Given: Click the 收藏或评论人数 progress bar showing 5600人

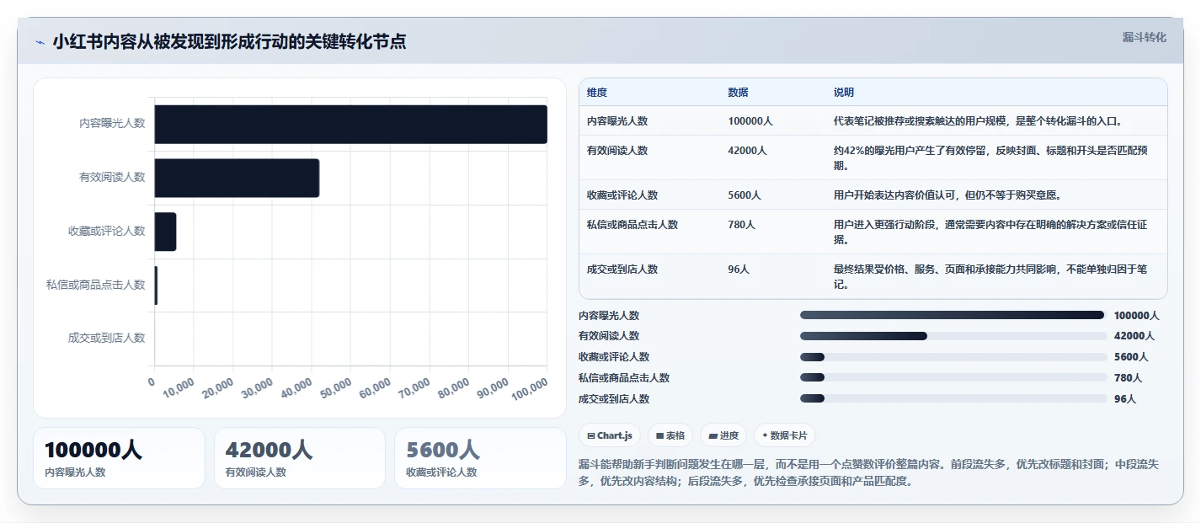Looking at the screenshot, I should (x=953, y=357).
